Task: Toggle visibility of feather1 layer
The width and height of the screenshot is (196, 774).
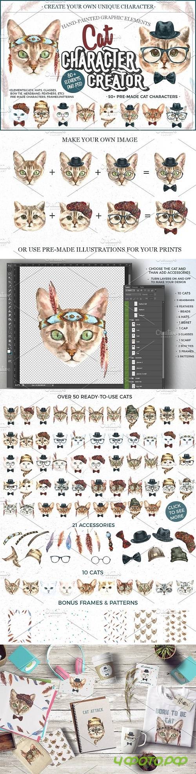Action: pos(127,310)
